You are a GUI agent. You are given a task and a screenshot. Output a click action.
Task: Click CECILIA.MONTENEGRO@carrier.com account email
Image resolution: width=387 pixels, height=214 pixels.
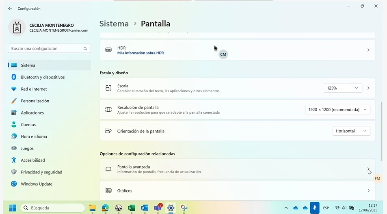(x=59, y=30)
